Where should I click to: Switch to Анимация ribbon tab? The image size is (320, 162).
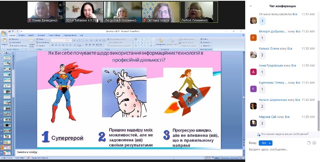tap(41, 35)
